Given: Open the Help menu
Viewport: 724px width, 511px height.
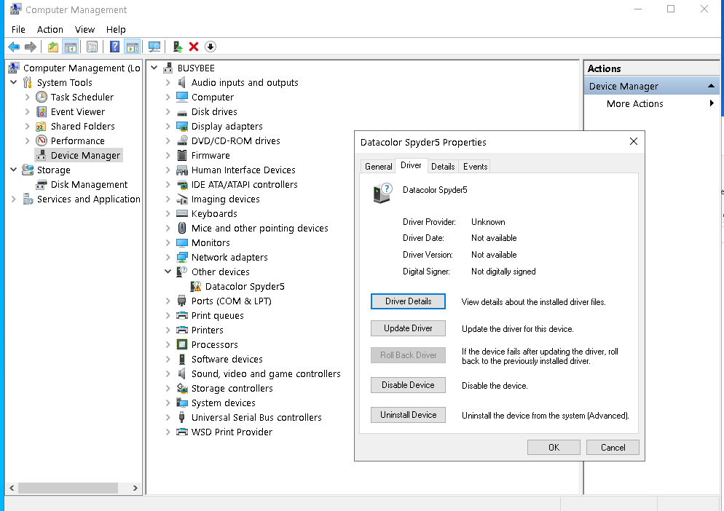Looking at the screenshot, I should [116, 30].
